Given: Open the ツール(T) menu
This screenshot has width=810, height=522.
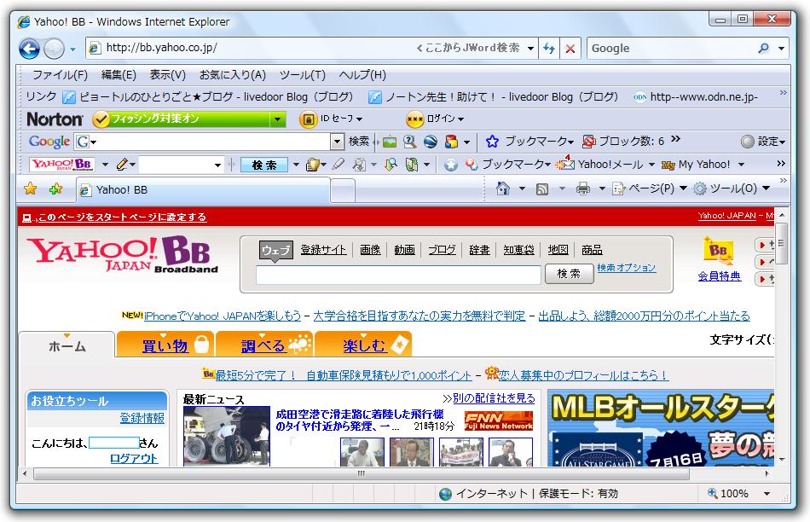Looking at the screenshot, I should 302,75.
